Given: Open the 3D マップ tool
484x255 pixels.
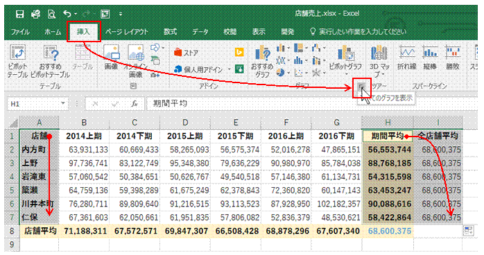Looking at the screenshot, I should click(x=379, y=61).
